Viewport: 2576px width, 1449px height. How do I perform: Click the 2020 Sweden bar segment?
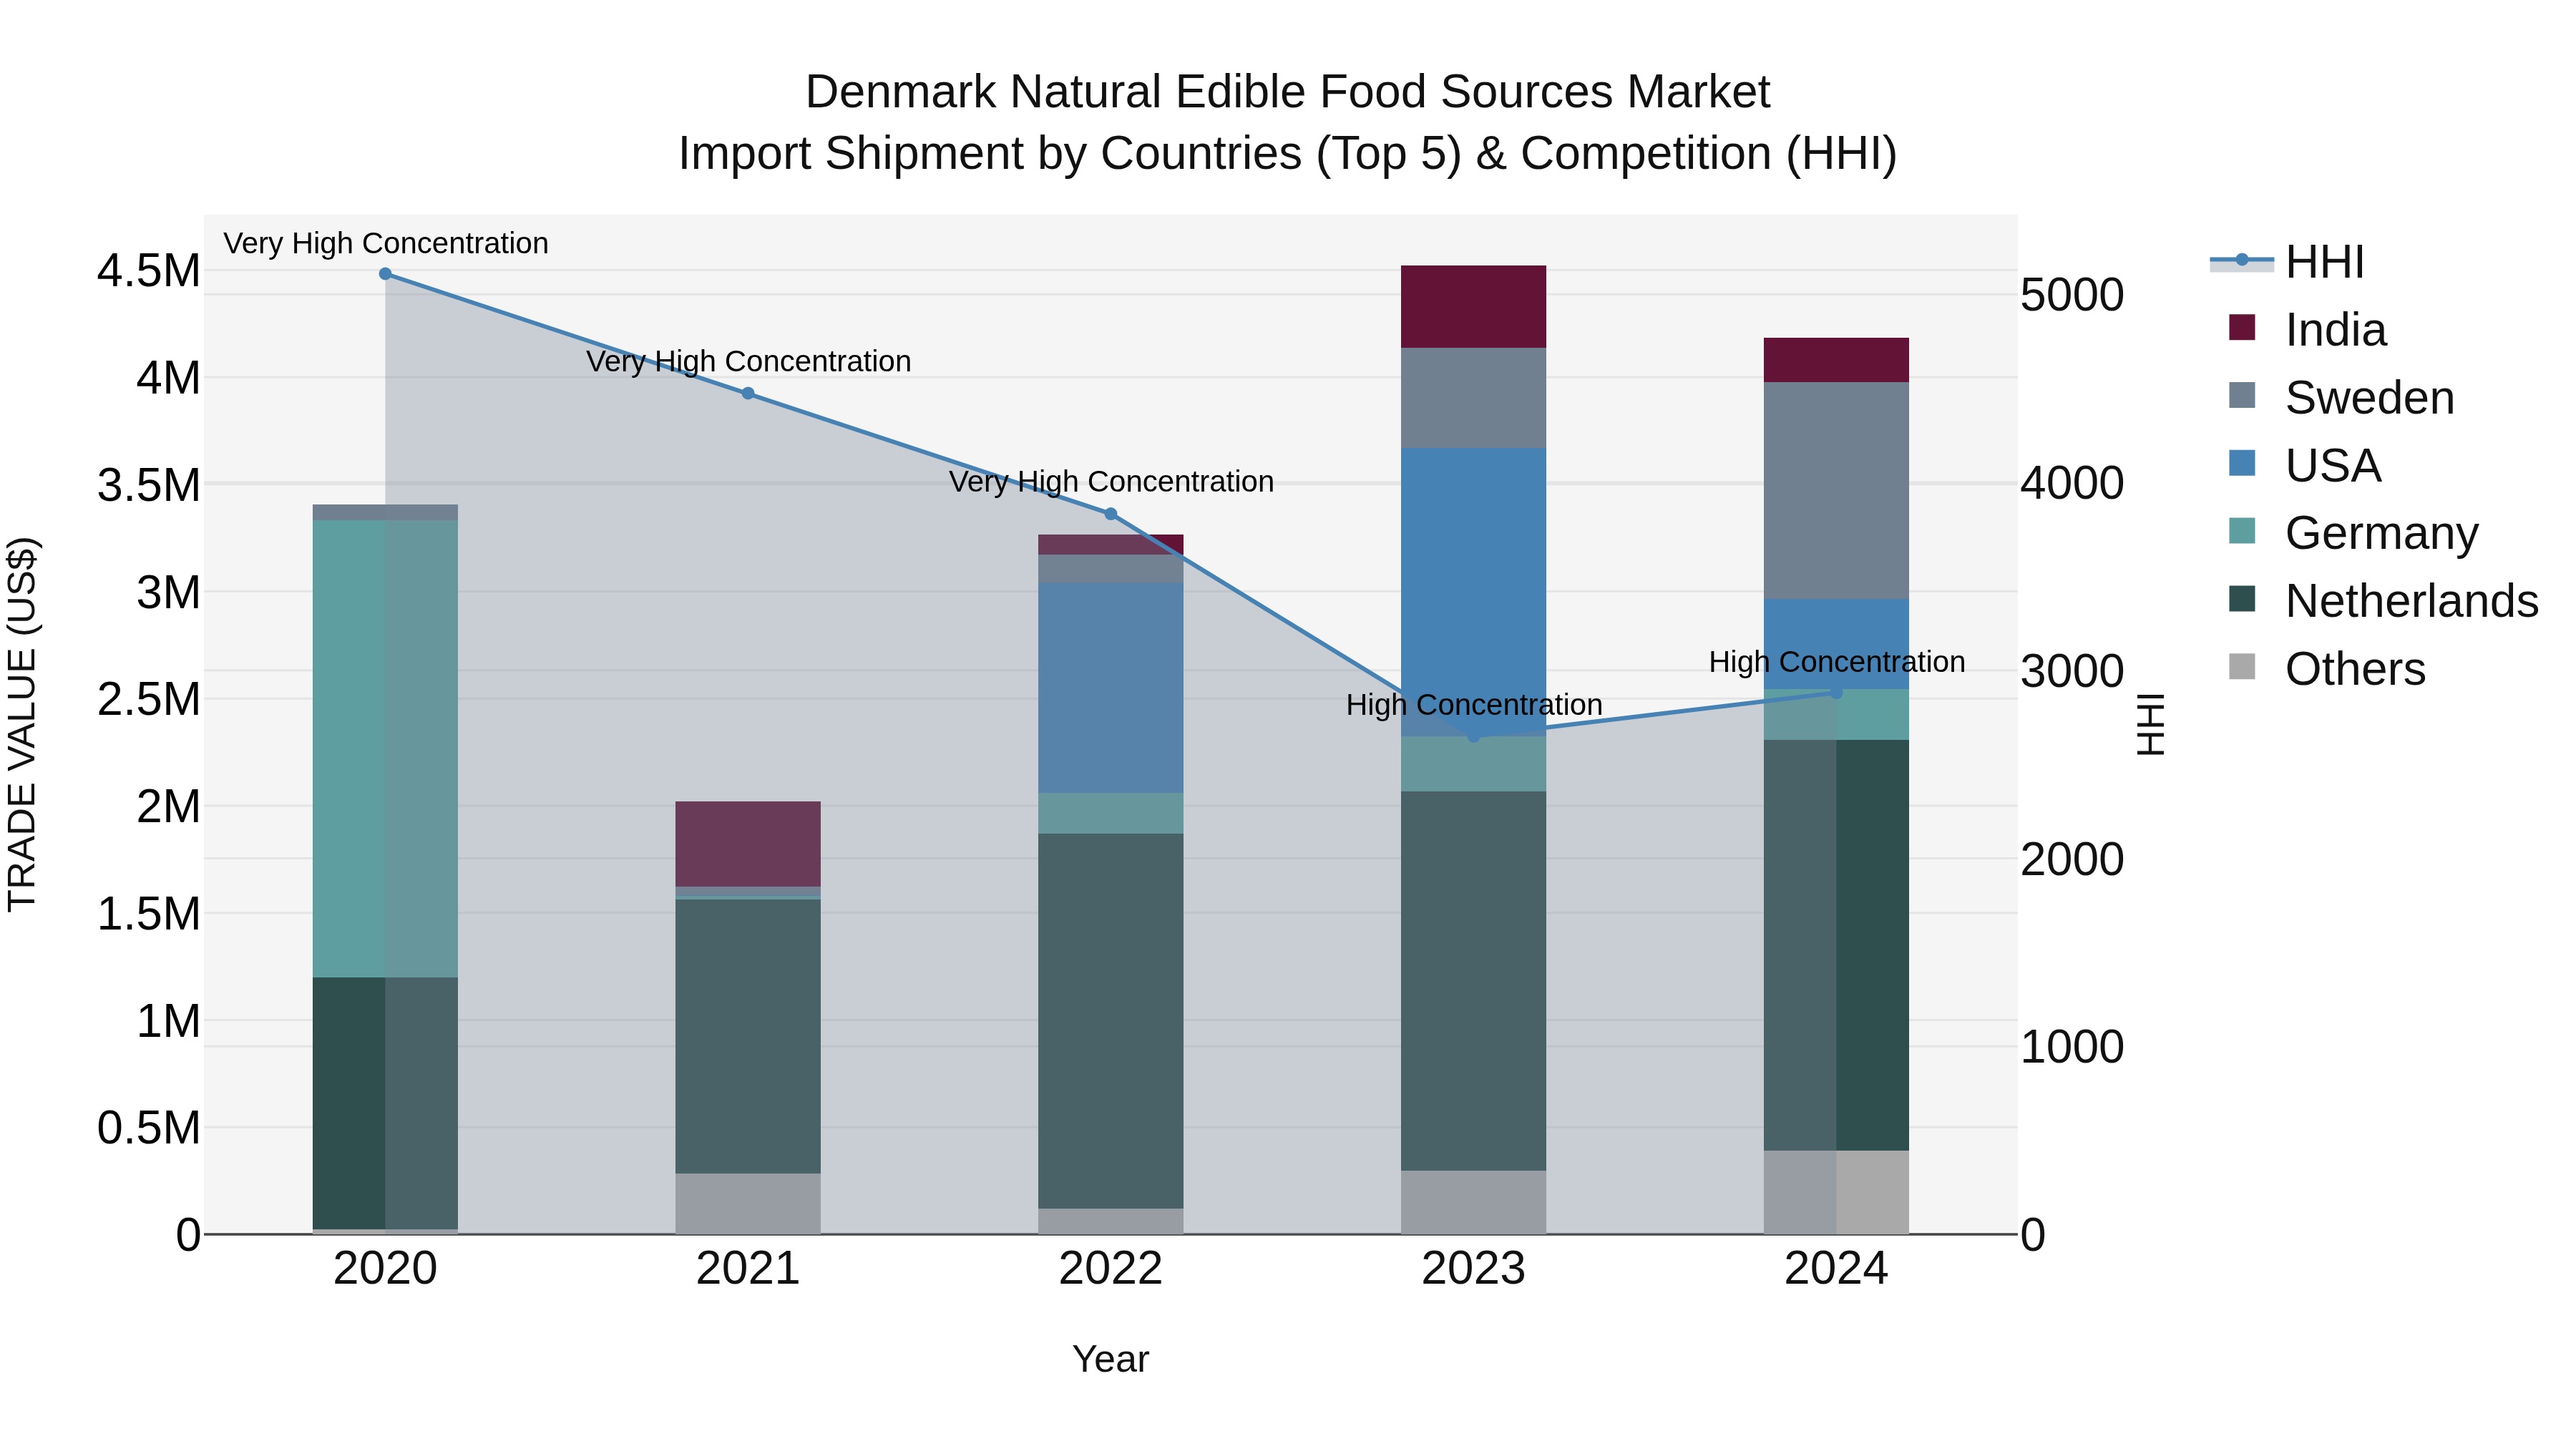[x=385, y=512]
